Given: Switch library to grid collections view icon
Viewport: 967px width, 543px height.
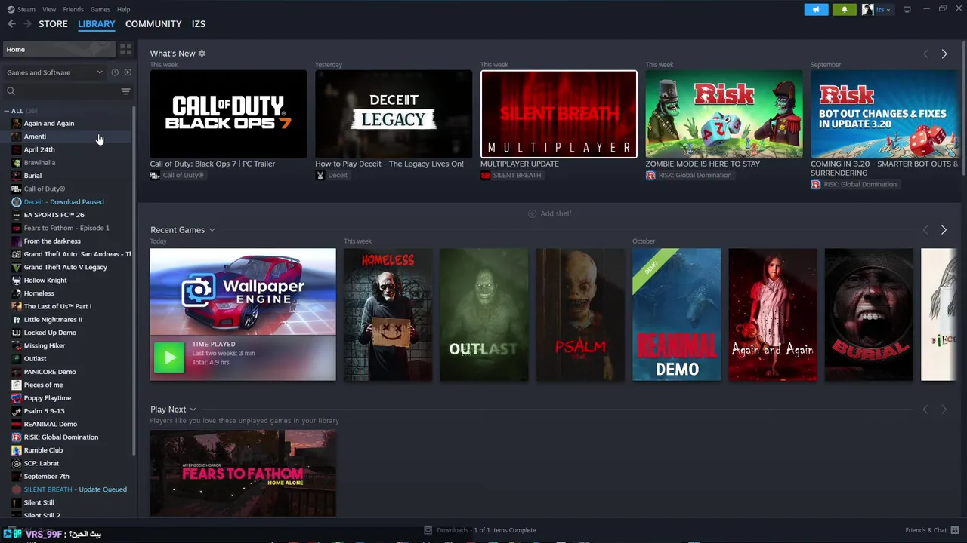Looking at the screenshot, I should (x=126, y=49).
